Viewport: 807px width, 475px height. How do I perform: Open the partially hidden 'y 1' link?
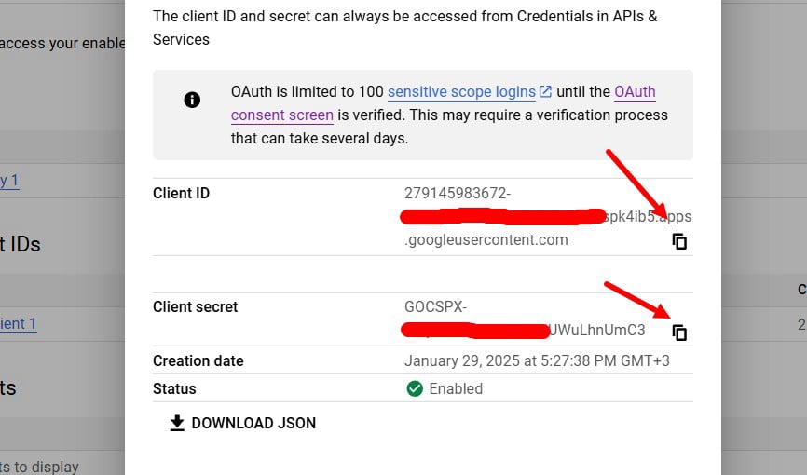point(9,181)
